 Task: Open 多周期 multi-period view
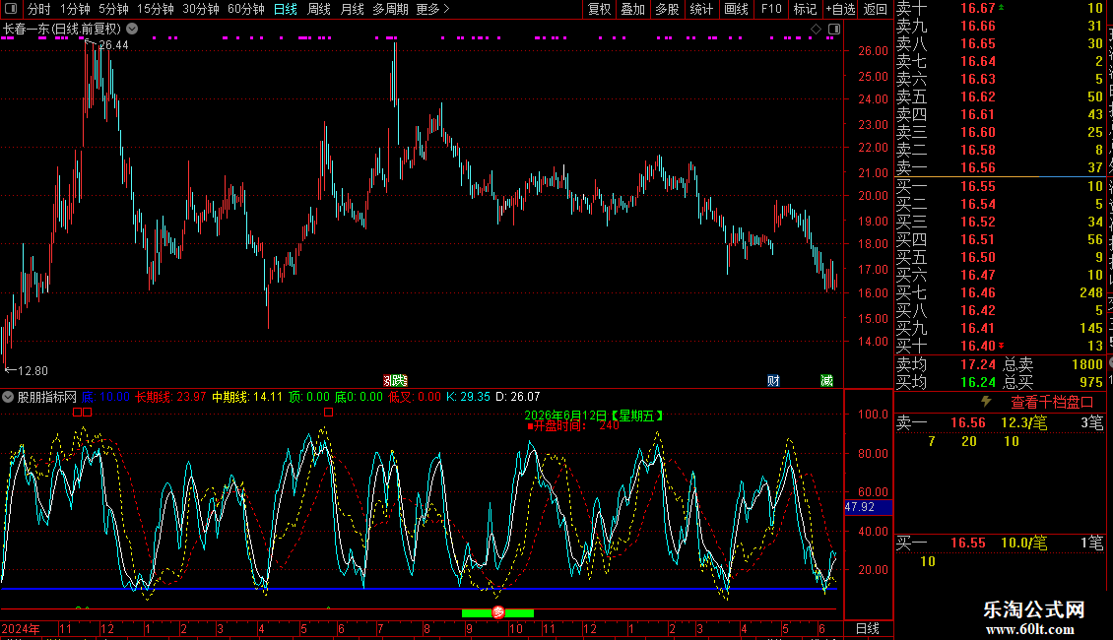pos(390,9)
